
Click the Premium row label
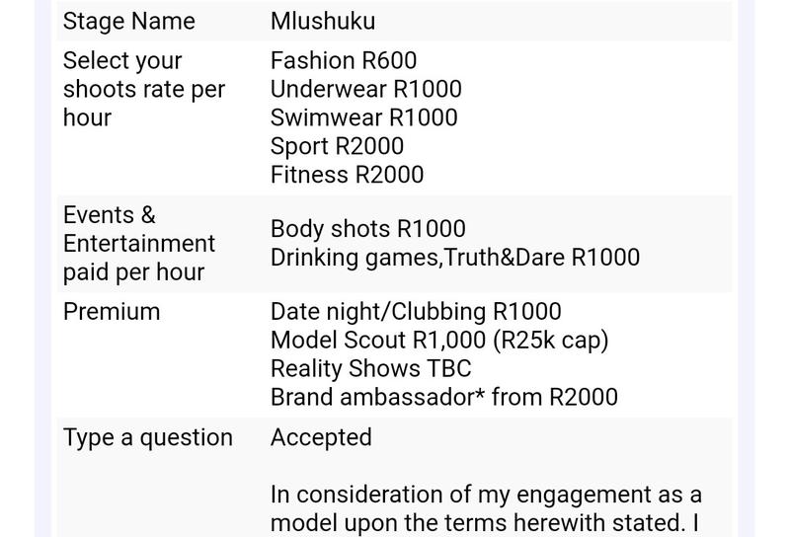tap(112, 312)
